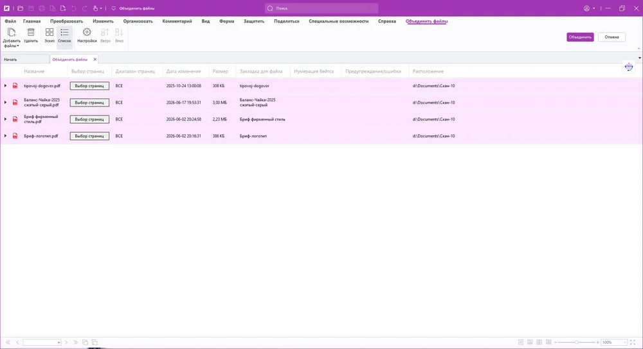This screenshot has width=643, height=349.
Task: Click the next page arrow
Action: tap(66, 342)
